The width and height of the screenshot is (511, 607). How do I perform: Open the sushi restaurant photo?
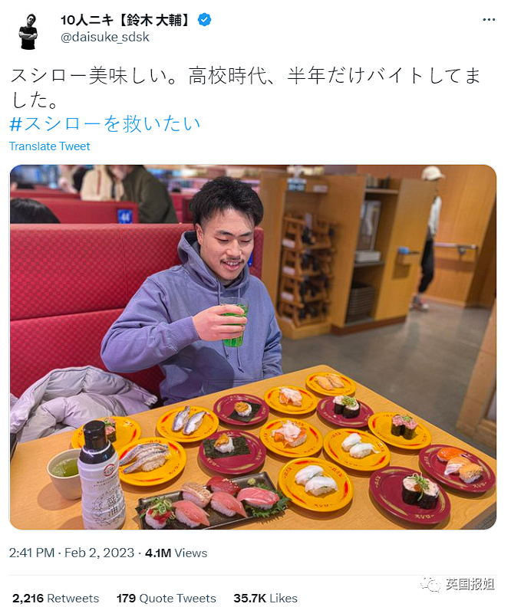point(253,347)
